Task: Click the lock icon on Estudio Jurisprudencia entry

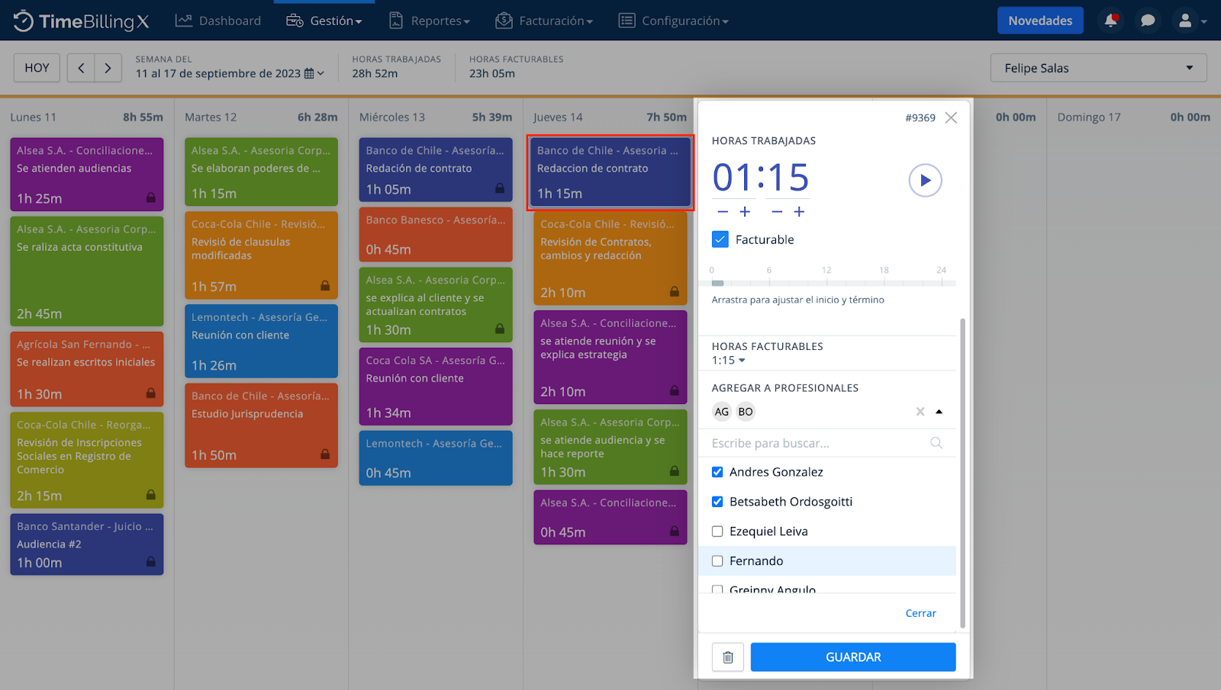Action: [x=325, y=454]
